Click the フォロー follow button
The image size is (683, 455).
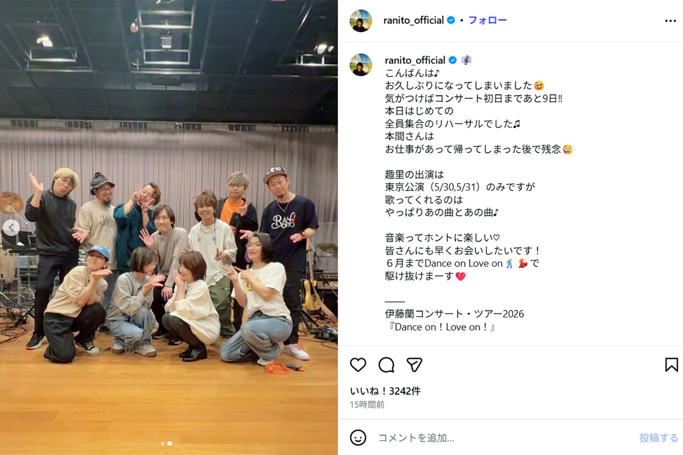tap(487, 20)
